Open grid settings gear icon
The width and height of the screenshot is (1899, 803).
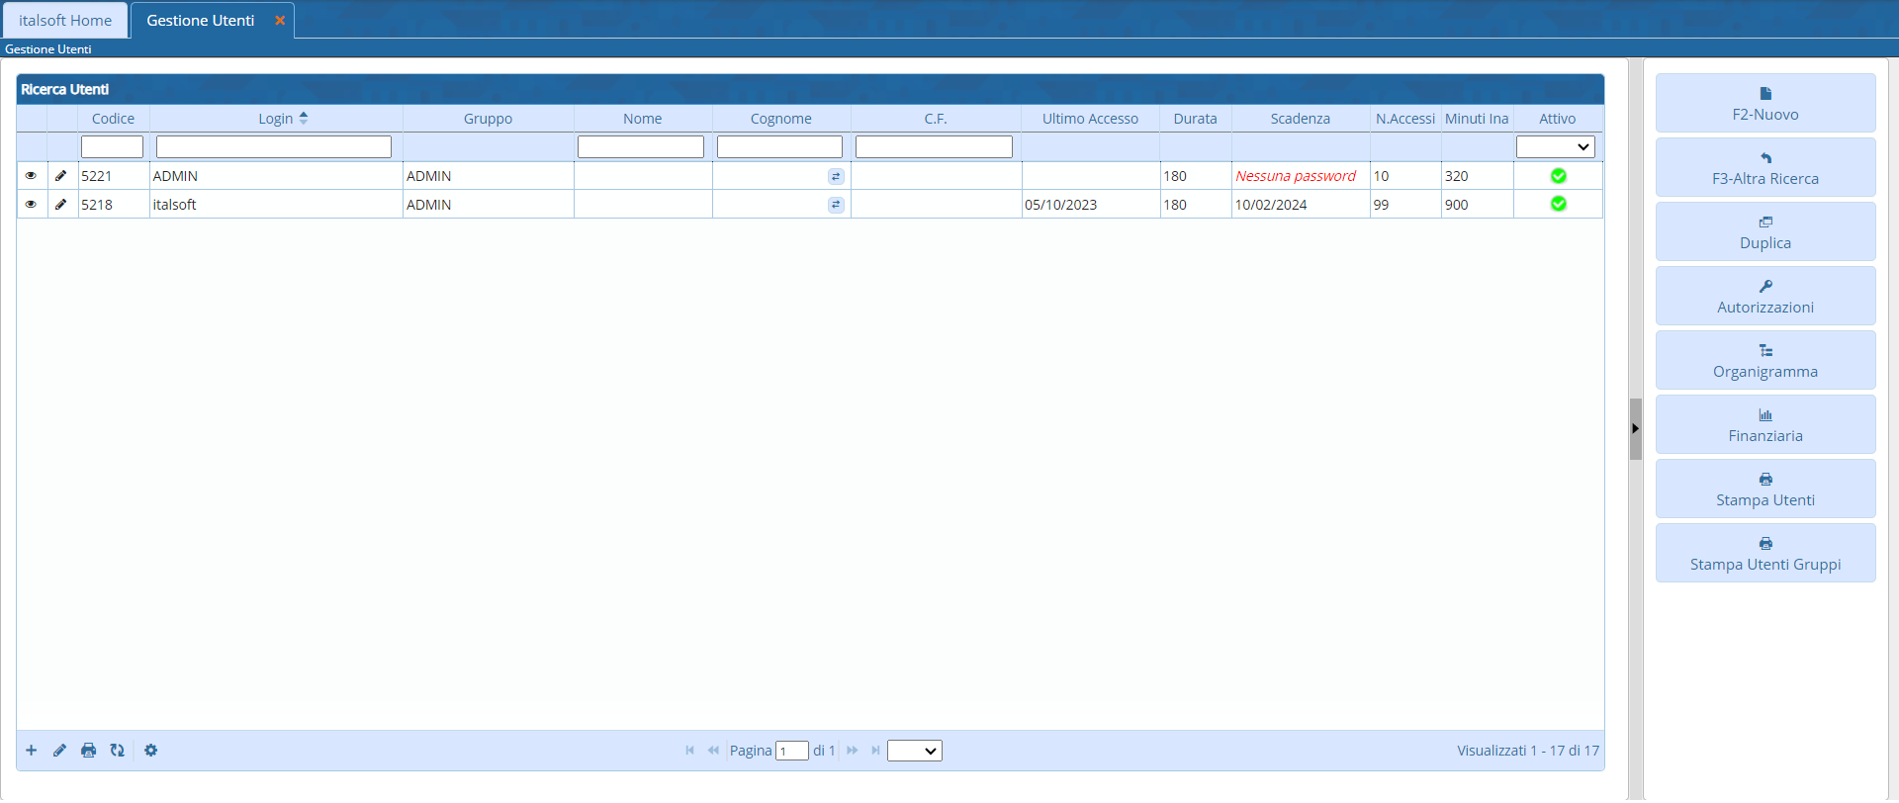point(150,751)
